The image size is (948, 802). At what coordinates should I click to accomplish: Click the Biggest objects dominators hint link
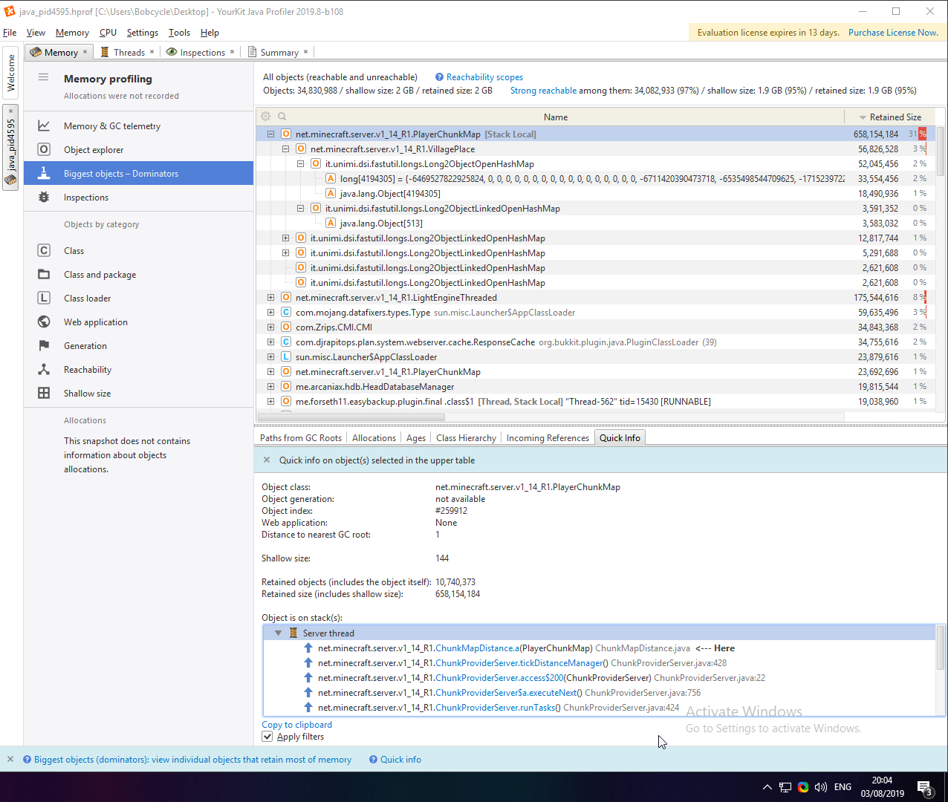tap(192, 760)
